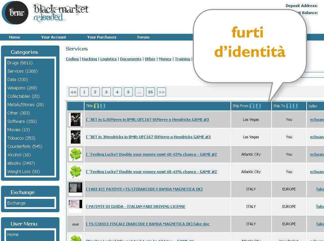The width and height of the screenshot is (324, 241).
Task: Filter Services by Logistics subcategory
Action: (x=109, y=59)
